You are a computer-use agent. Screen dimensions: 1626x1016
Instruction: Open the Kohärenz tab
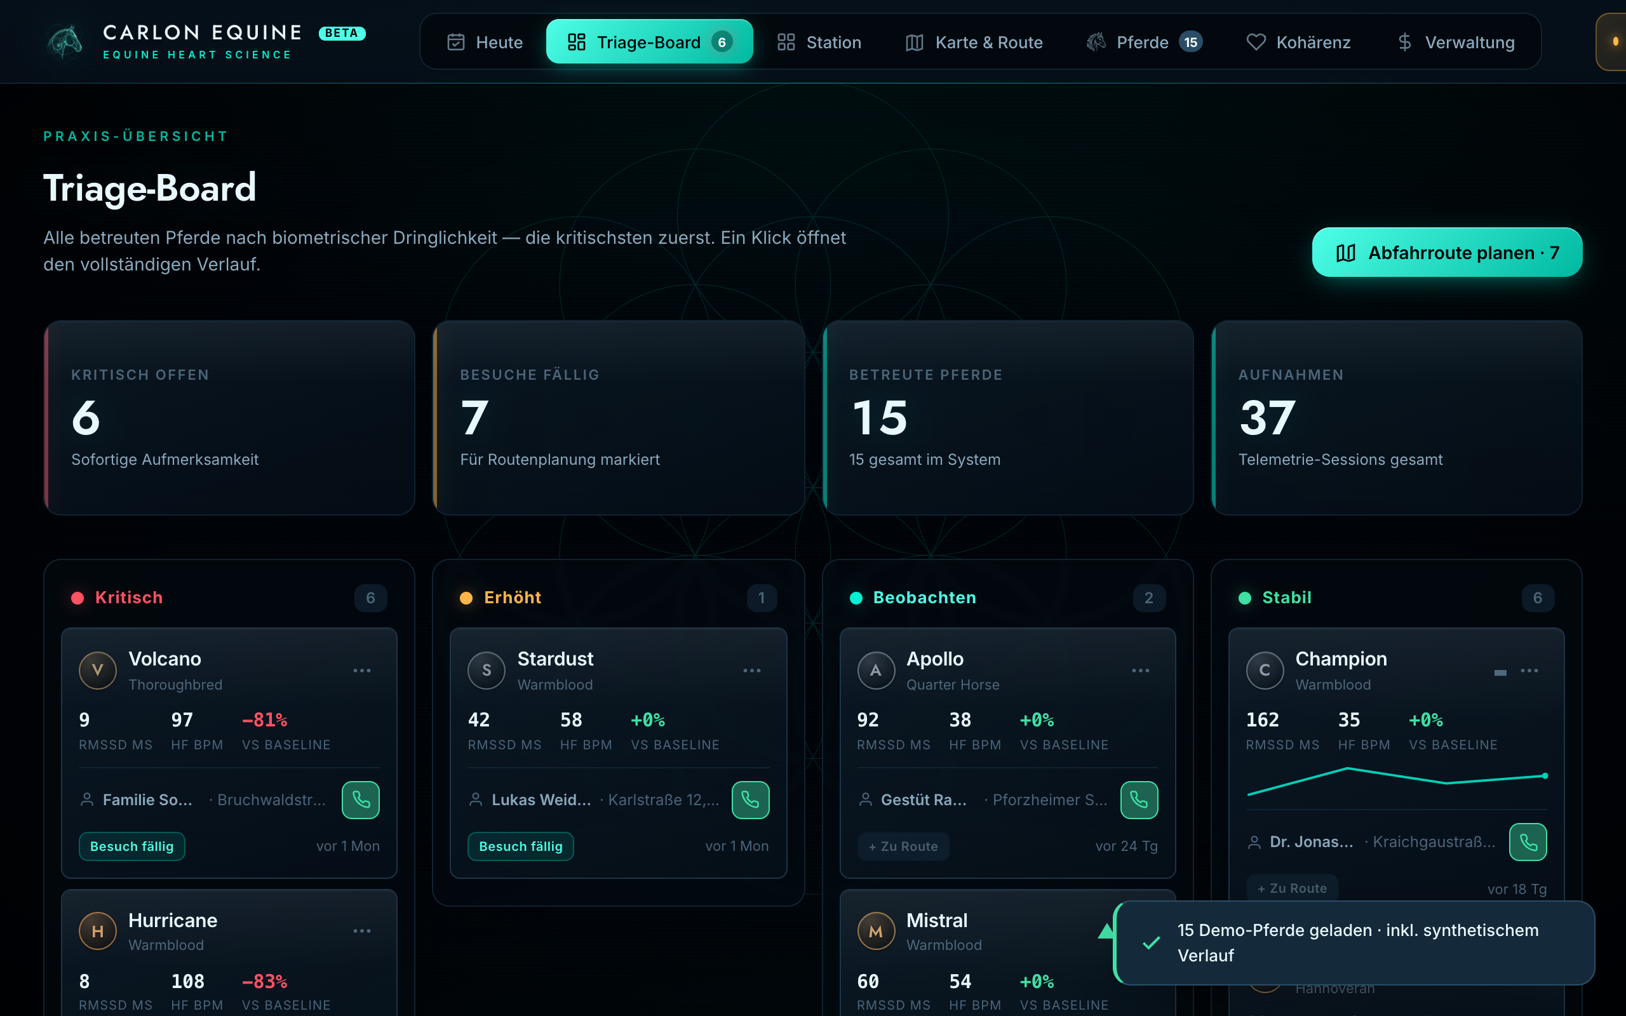tap(1298, 43)
